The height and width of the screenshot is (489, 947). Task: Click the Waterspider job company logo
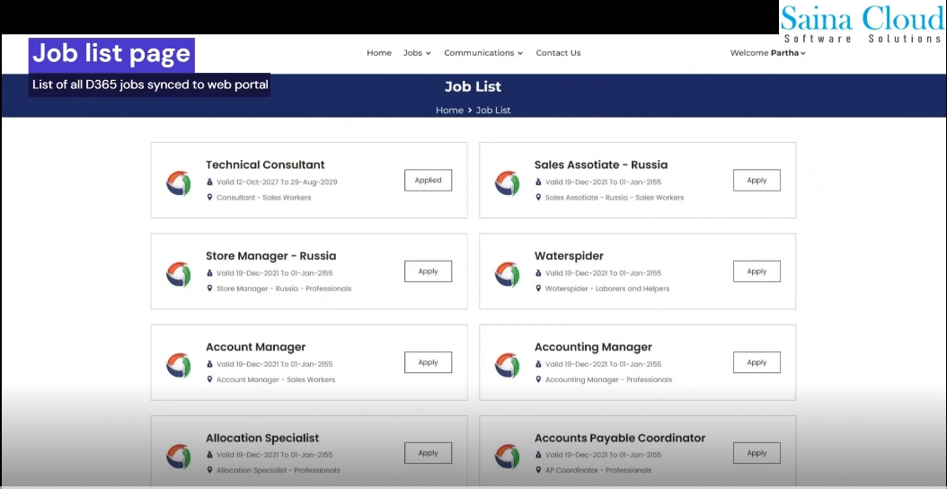tap(507, 274)
